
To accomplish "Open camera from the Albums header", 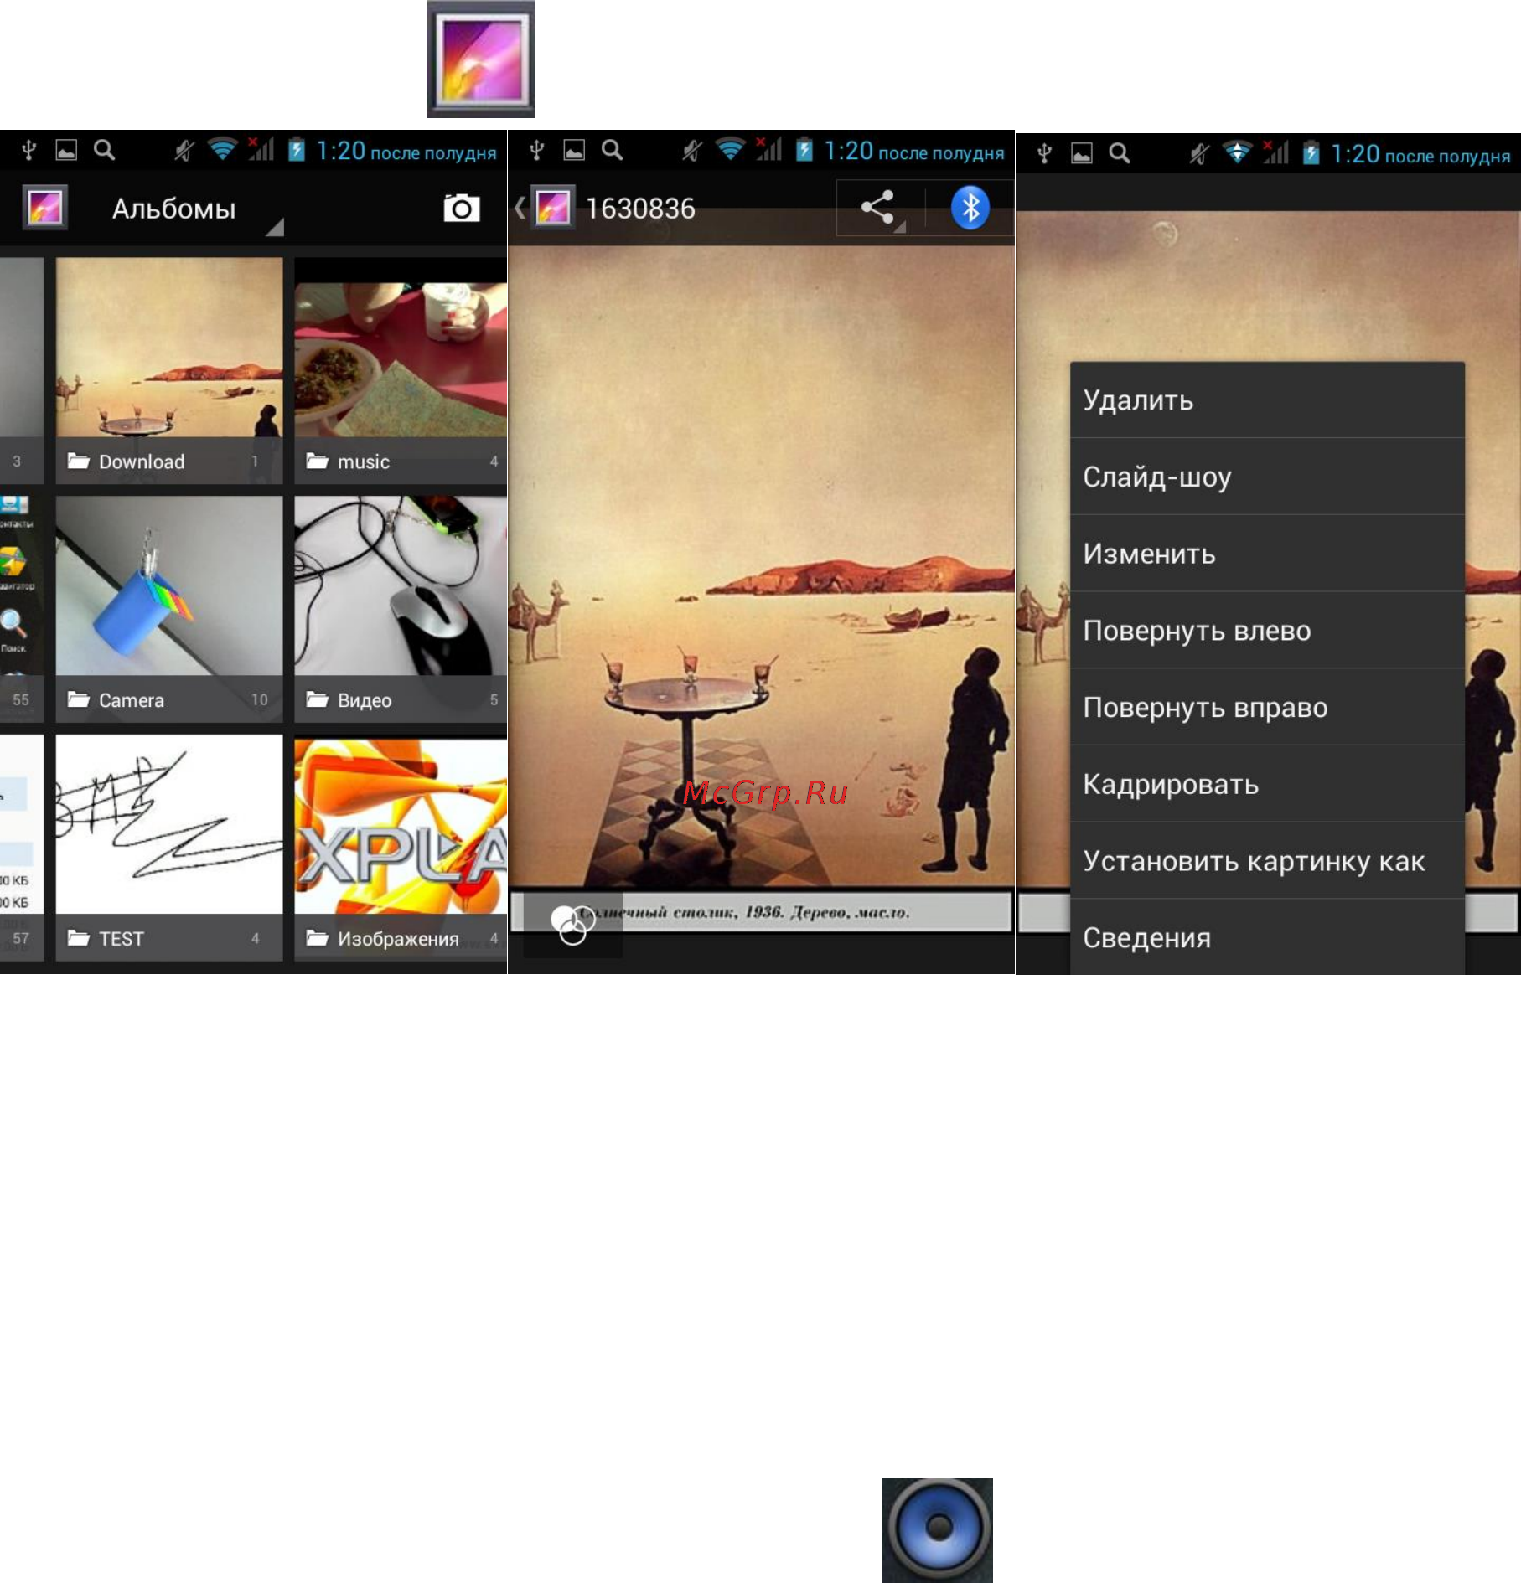I will (462, 208).
